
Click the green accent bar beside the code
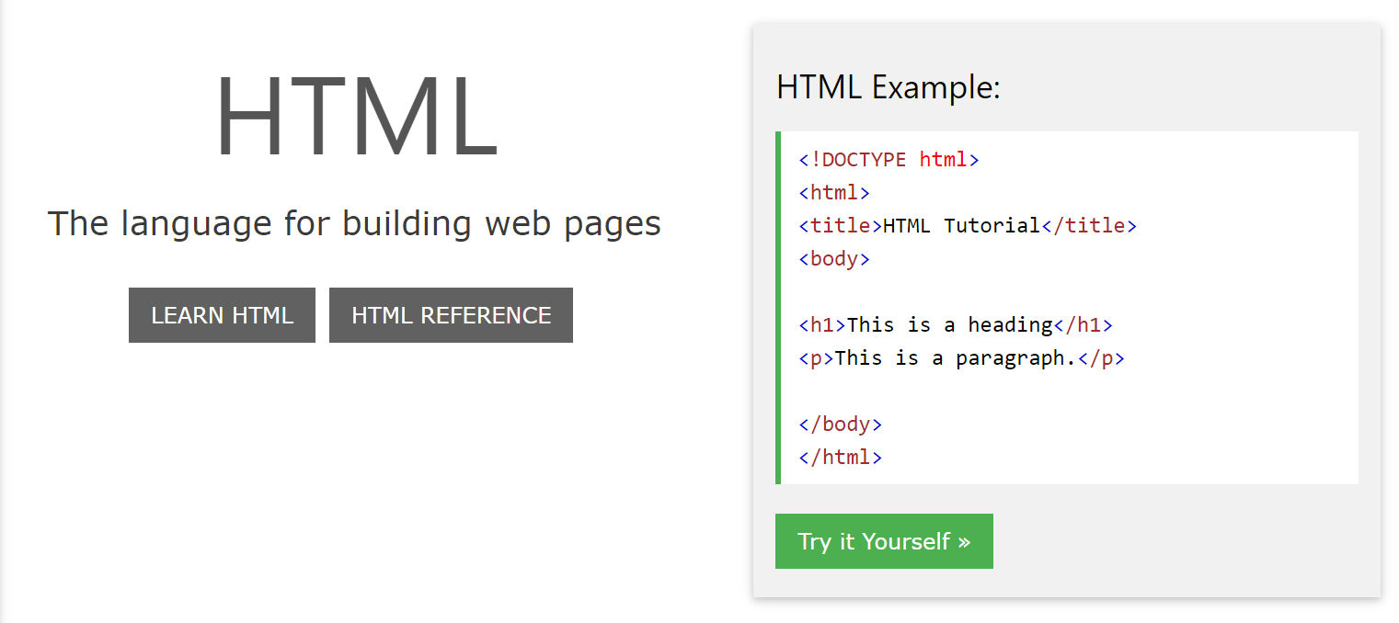(779, 308)
